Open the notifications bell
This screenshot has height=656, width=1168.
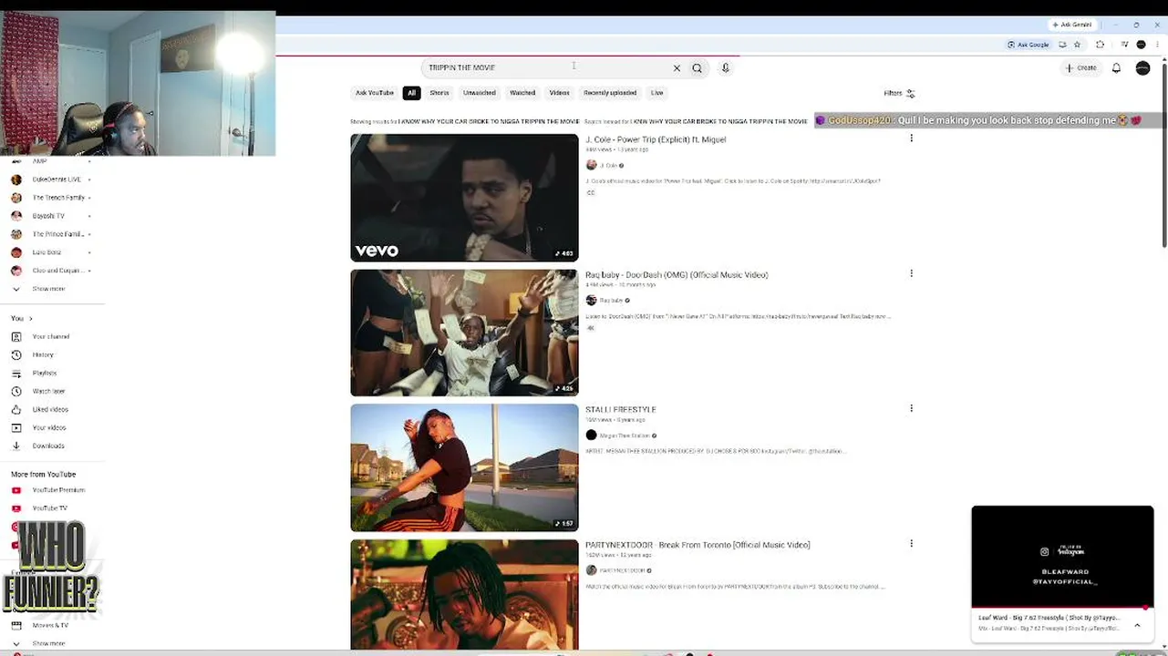tap(1116, 68)
